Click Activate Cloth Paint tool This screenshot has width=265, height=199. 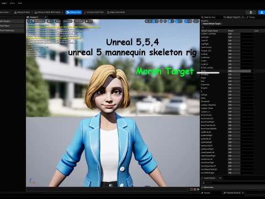pos(94,12)
